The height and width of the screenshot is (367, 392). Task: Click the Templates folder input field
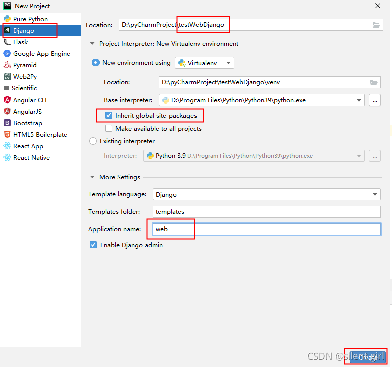[267, 212]
